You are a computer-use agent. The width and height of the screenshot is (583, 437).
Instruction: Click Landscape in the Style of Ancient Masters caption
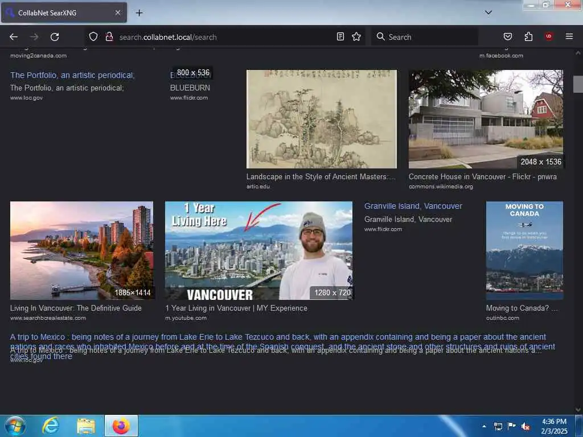pos(321,177)
